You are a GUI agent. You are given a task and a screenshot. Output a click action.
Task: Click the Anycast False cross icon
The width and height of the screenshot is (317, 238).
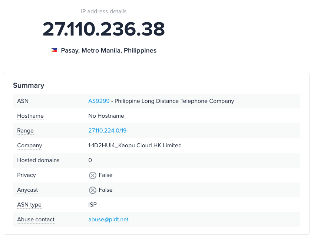[x=93, y=190]
